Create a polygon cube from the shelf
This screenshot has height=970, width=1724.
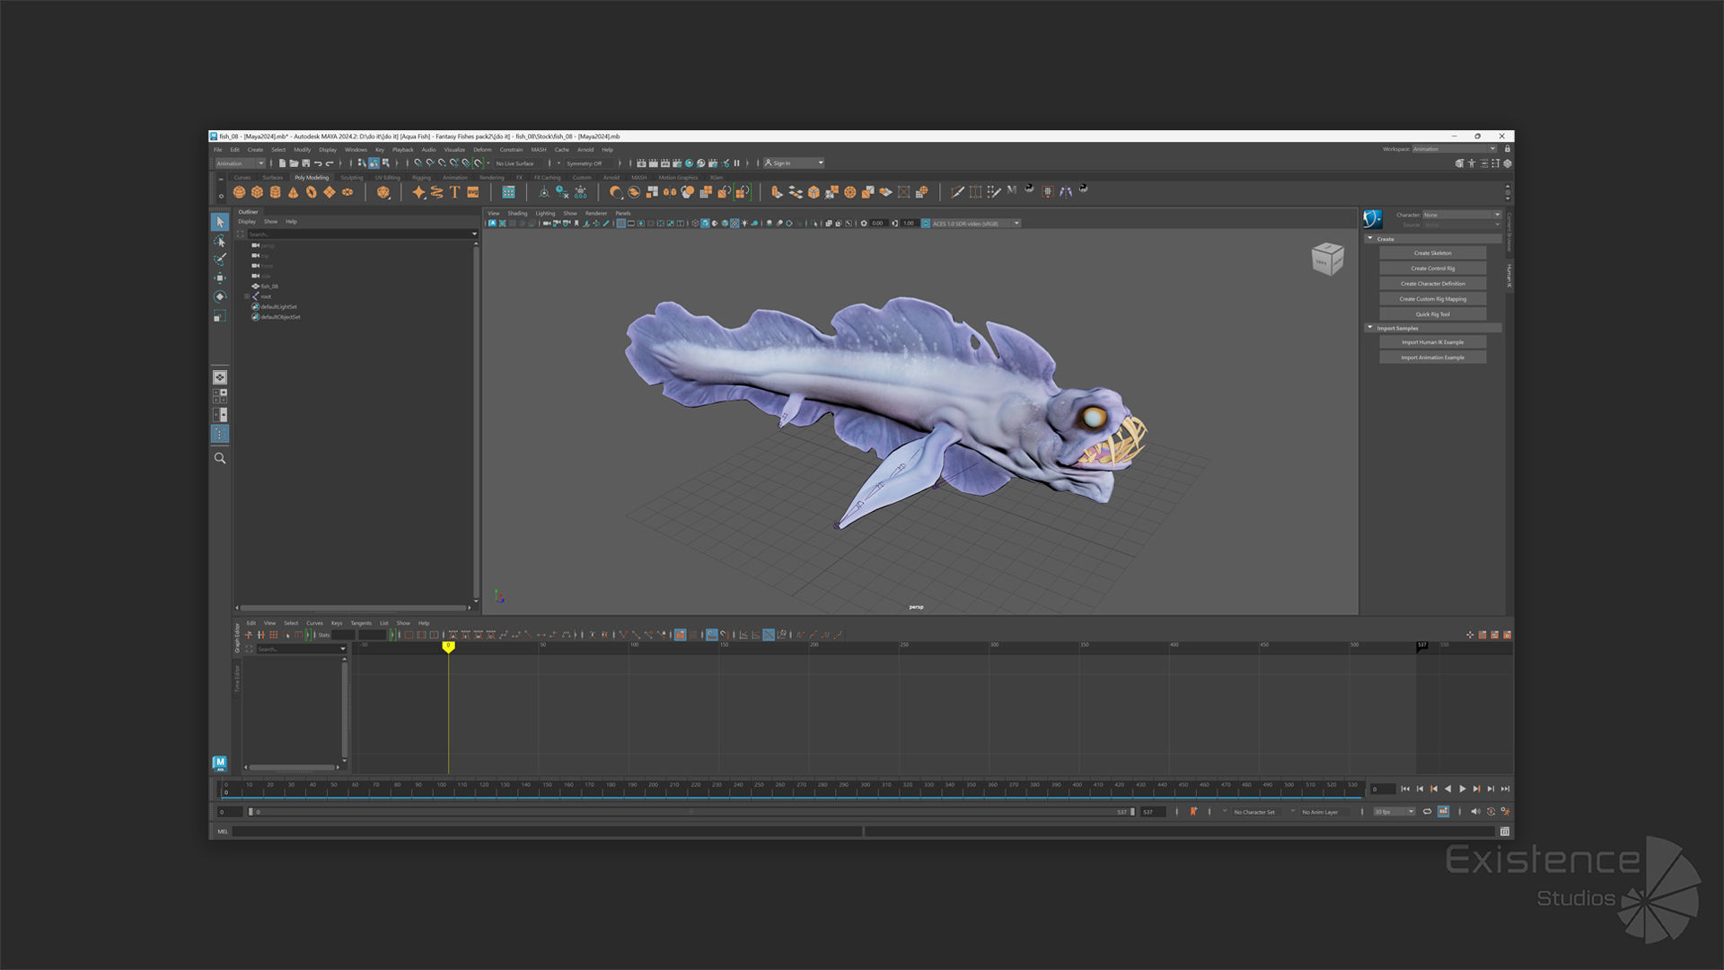click(257, 192)
